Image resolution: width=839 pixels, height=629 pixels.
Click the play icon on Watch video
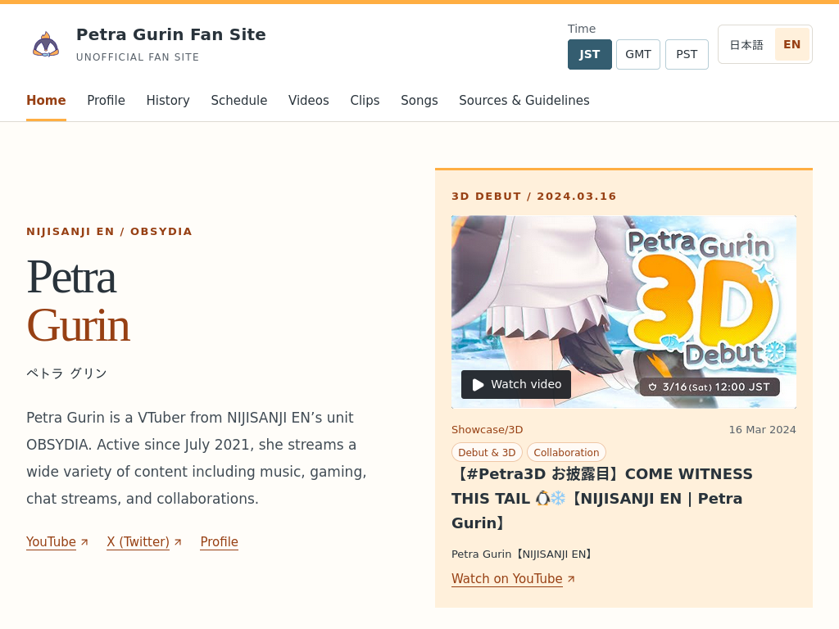tap(478, 385)
